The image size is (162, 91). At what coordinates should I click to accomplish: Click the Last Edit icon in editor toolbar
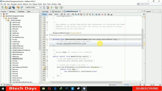point(62,14)
